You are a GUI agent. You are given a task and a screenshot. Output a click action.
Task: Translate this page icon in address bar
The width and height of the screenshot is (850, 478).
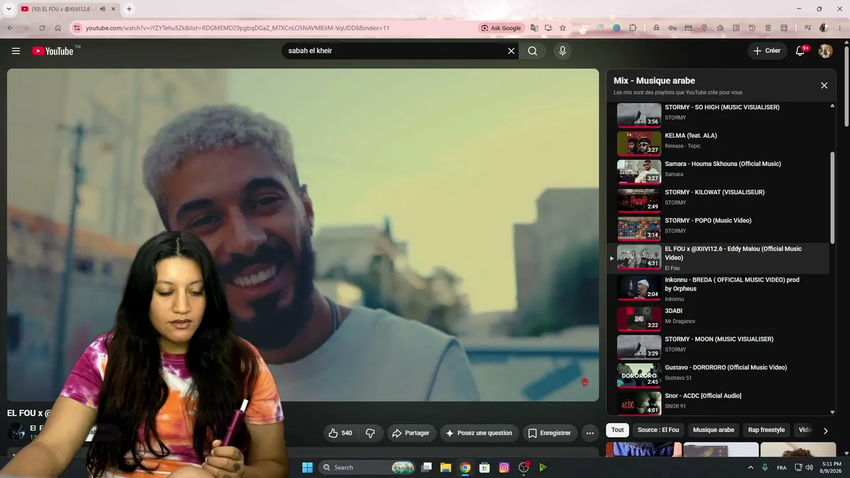click(x=534, y=28)
